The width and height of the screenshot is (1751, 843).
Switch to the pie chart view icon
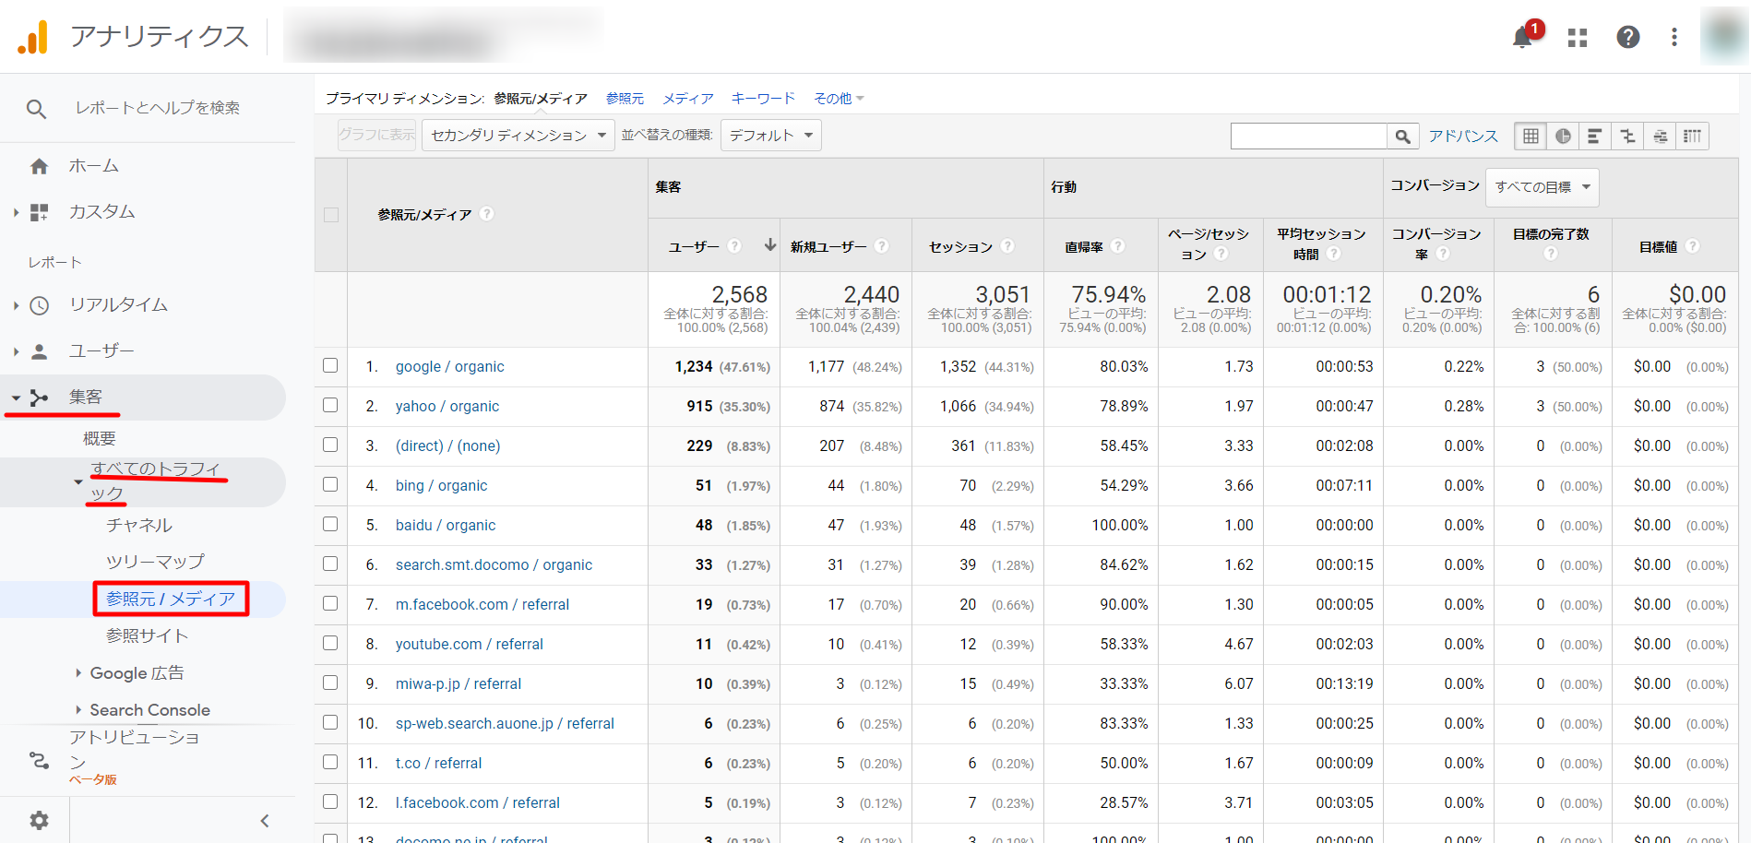tap(1563, 137)
